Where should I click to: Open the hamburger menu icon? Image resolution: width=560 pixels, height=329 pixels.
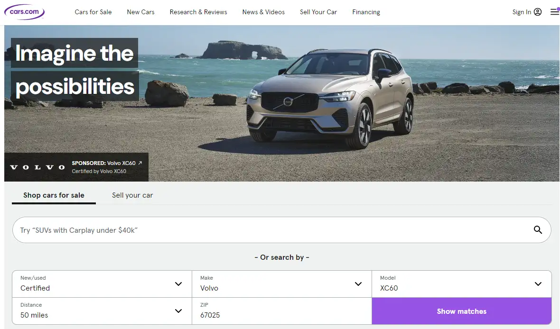point(555,12)
